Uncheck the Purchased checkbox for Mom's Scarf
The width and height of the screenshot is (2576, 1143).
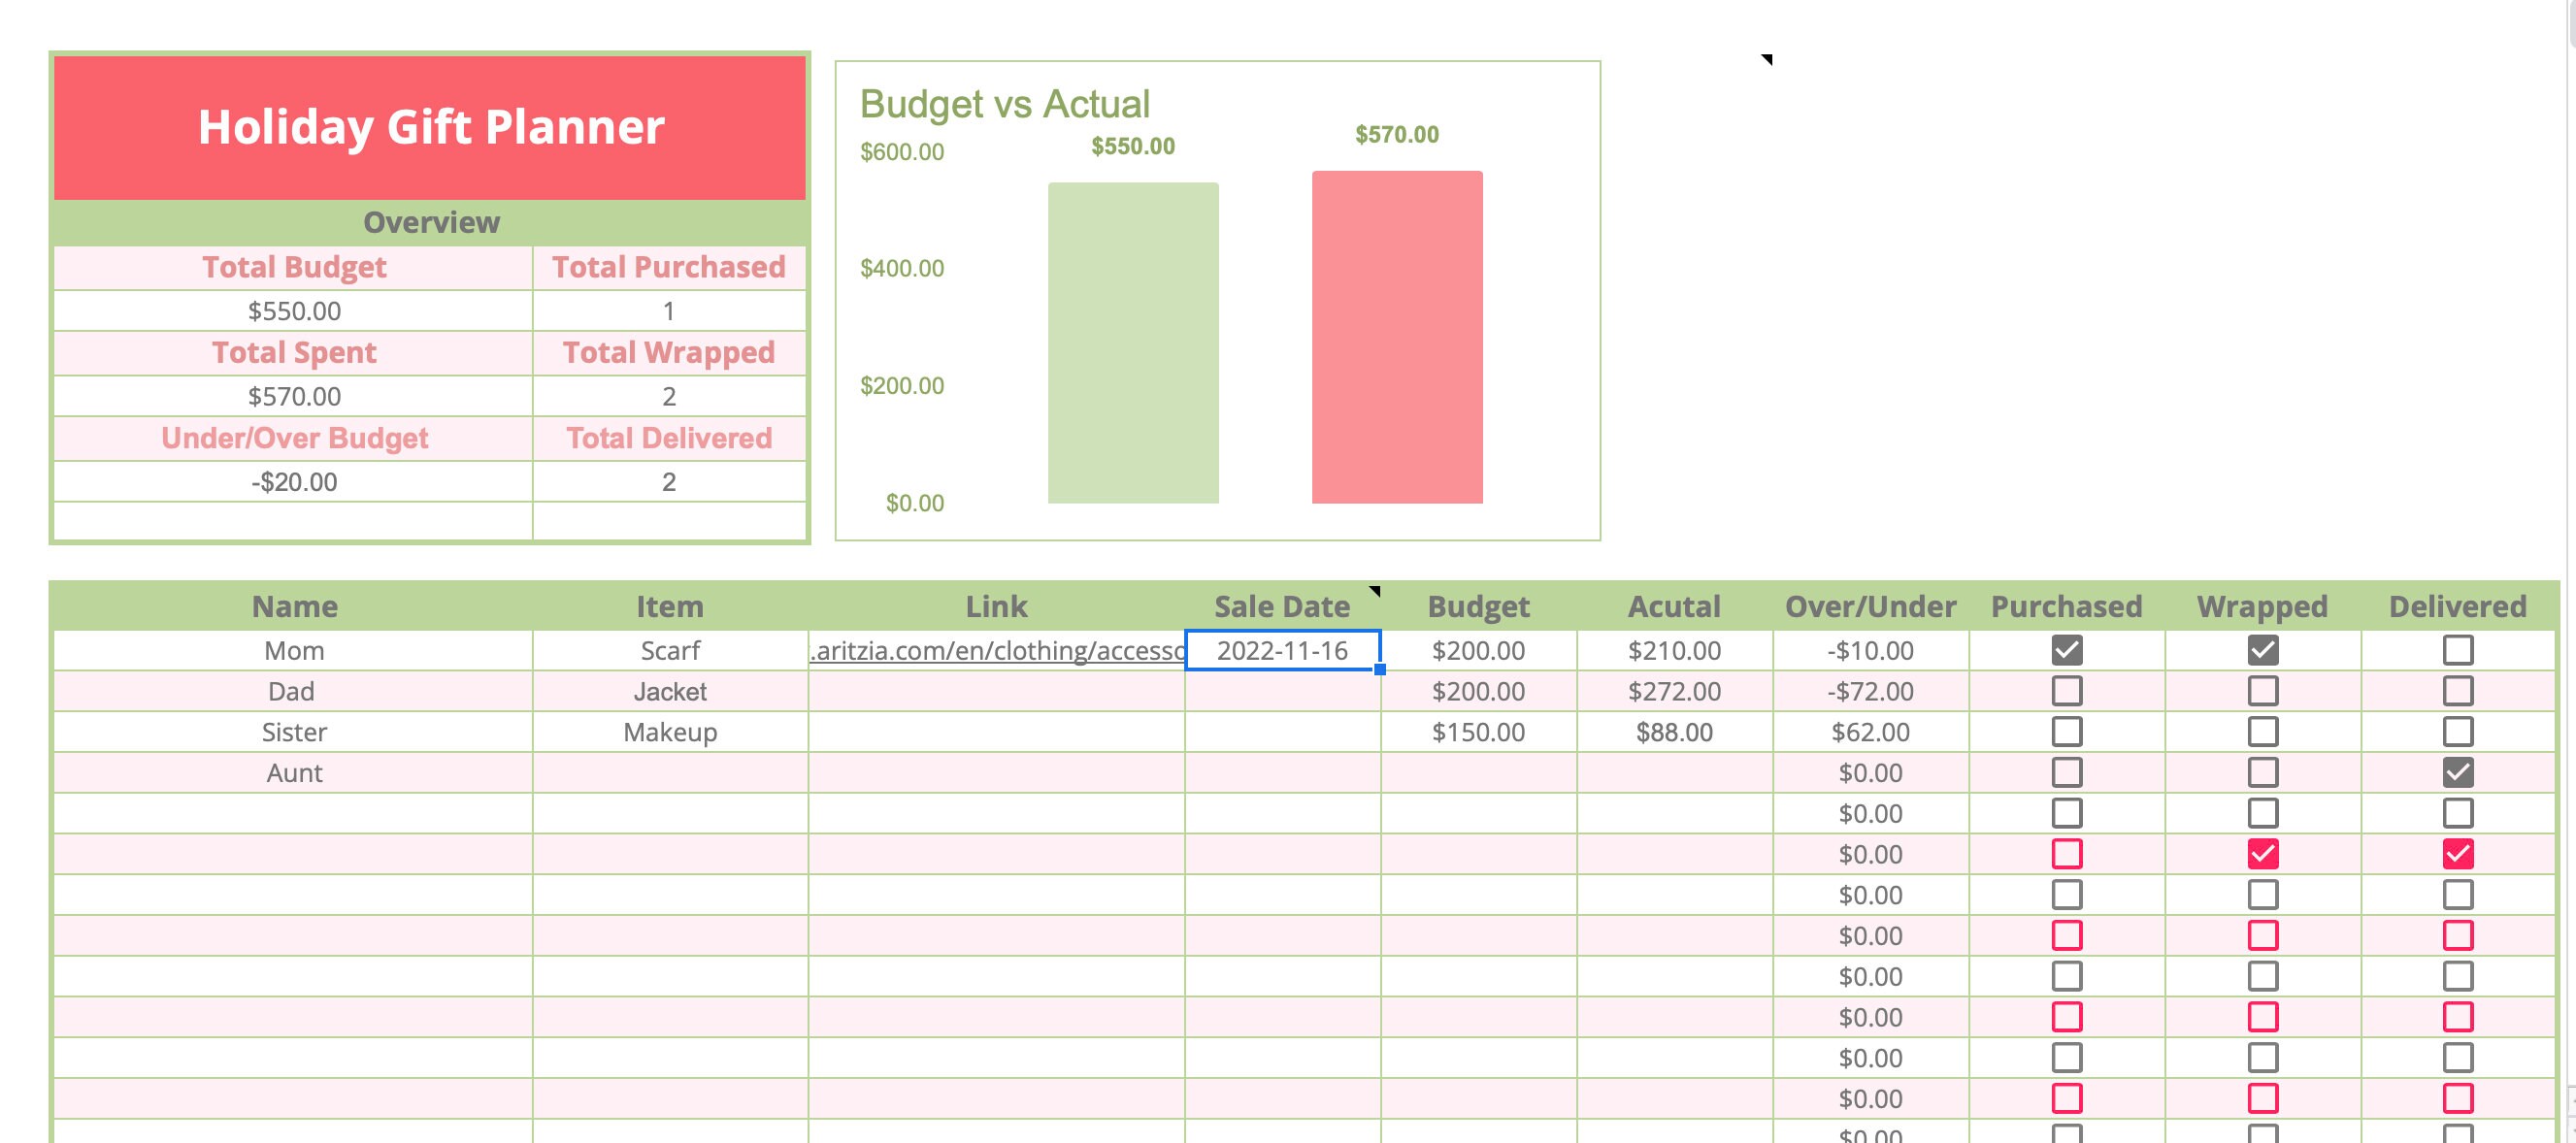point(2066,650)
